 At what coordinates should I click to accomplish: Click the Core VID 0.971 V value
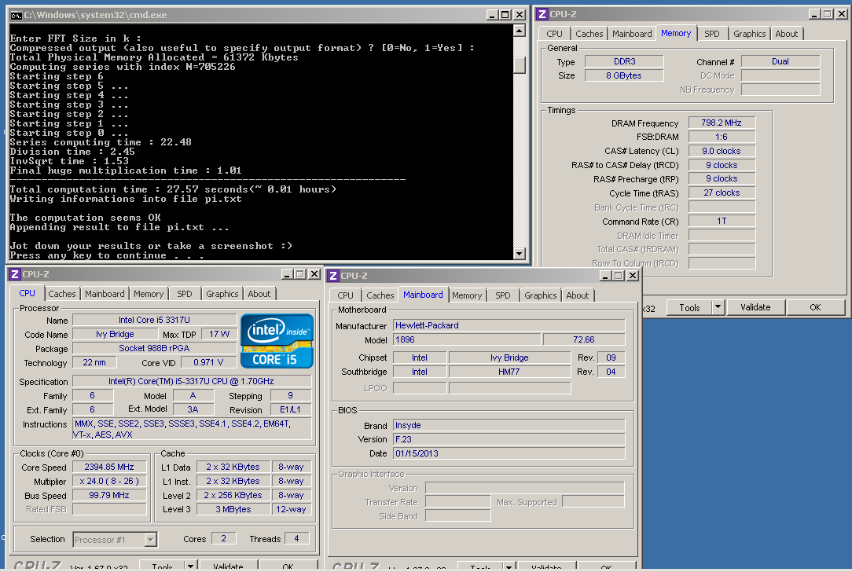[x=208, y=362]
